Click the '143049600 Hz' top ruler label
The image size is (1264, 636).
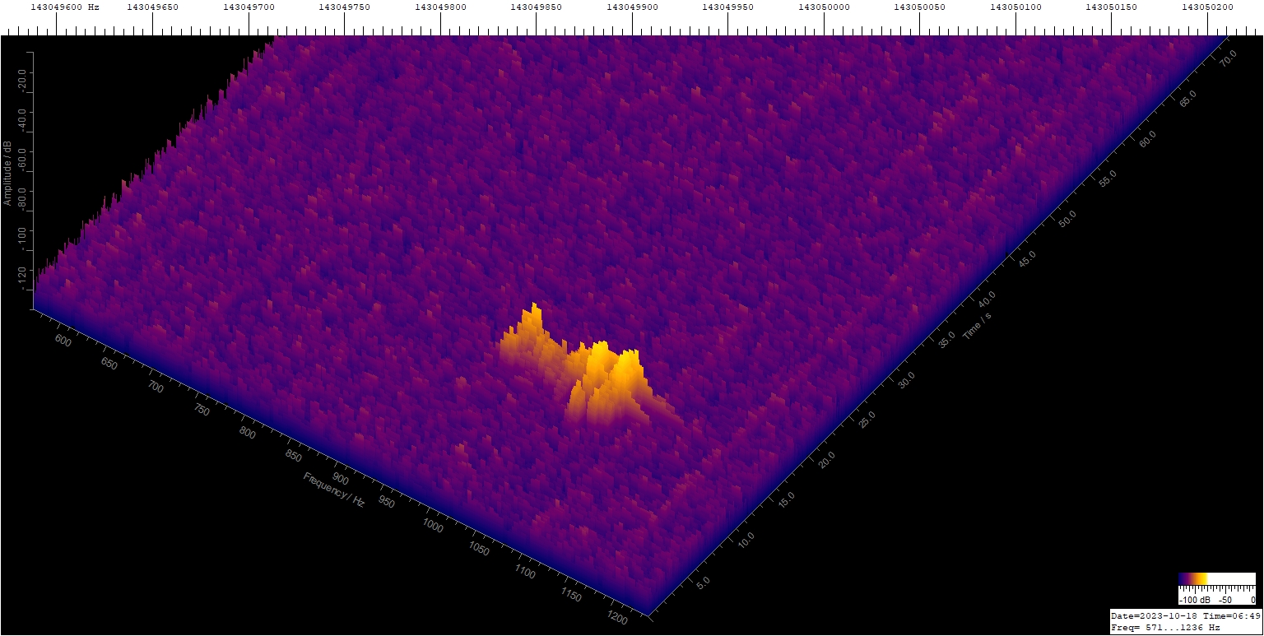pyautogui.click(x=65, y=7)
